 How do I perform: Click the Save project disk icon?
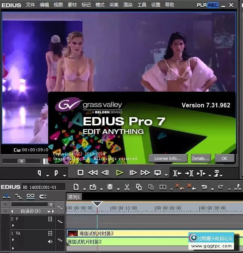110,187
